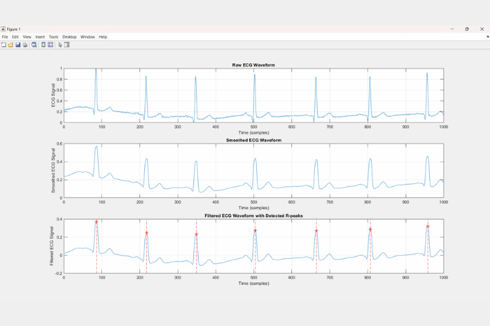The image size is (490, 326).
Task: Expand the View menu
Action: [27, 37]
